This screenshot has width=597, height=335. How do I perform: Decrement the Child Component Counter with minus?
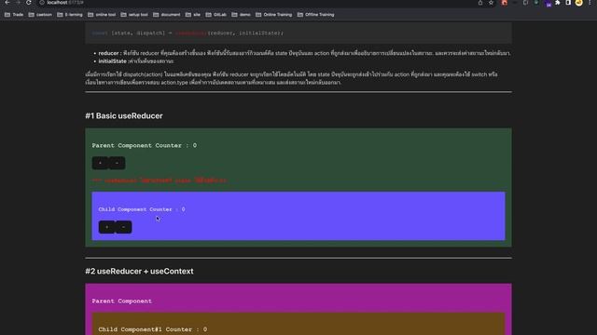tap(123, 227)
